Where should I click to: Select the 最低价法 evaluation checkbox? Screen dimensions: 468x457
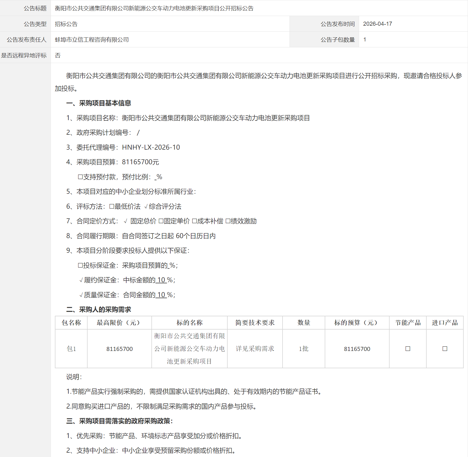112,207
